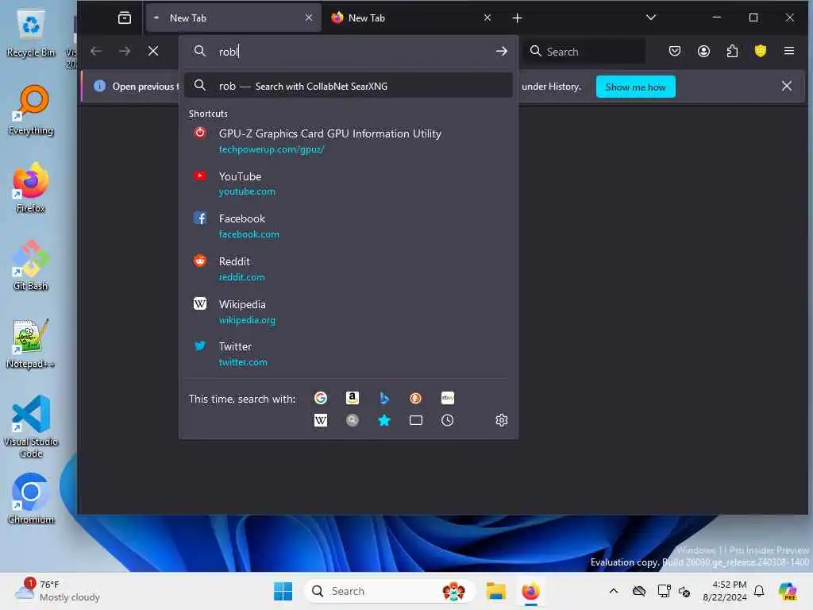Open search settings gear icon
This screenshot has width=813, height=610.
pos(502,420)
